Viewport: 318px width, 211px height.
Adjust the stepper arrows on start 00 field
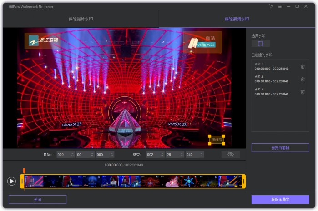(92, 155)
